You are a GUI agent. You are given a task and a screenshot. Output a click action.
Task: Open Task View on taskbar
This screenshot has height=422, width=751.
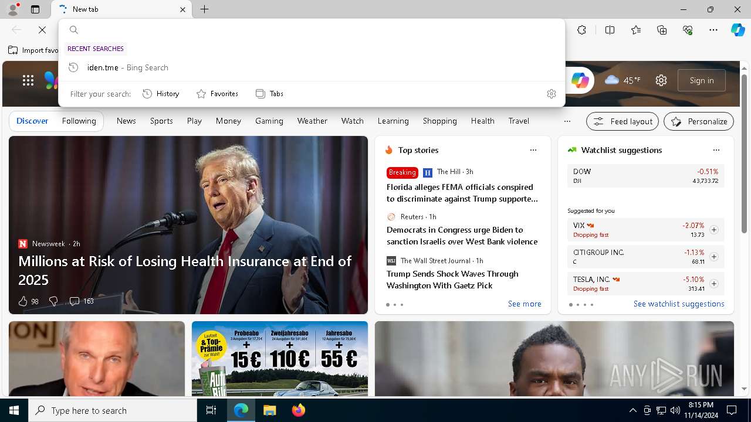pyautogui.click(x=211, y=410)
